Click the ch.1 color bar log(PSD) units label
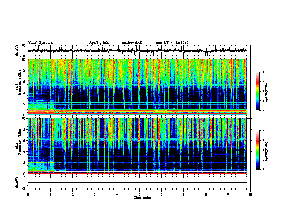The width and height of the screenshot is (282, 218). point(267,93)
